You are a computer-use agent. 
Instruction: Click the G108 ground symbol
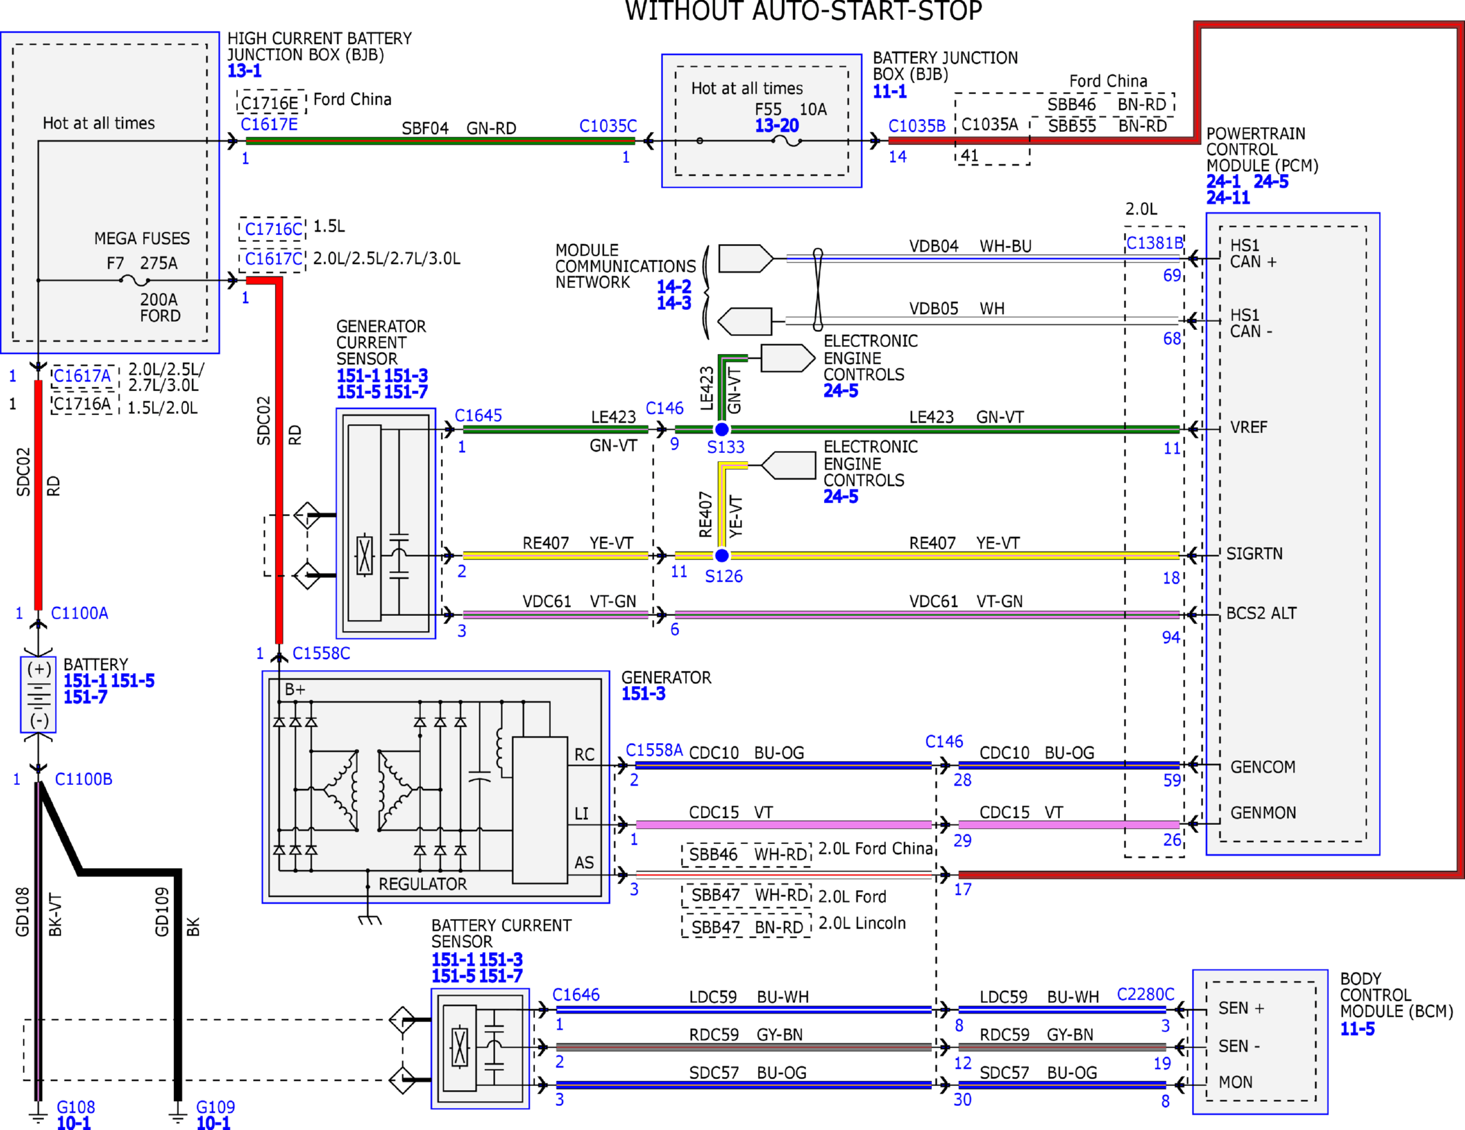point(39,1114)
